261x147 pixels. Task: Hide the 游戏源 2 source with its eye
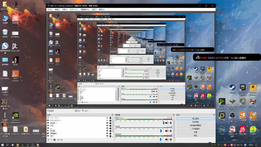(107, 123)
